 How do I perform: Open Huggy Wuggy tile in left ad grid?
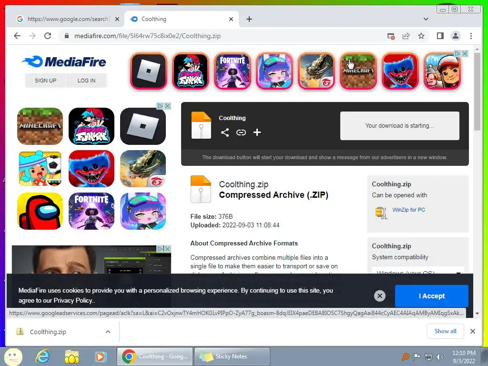91,168
